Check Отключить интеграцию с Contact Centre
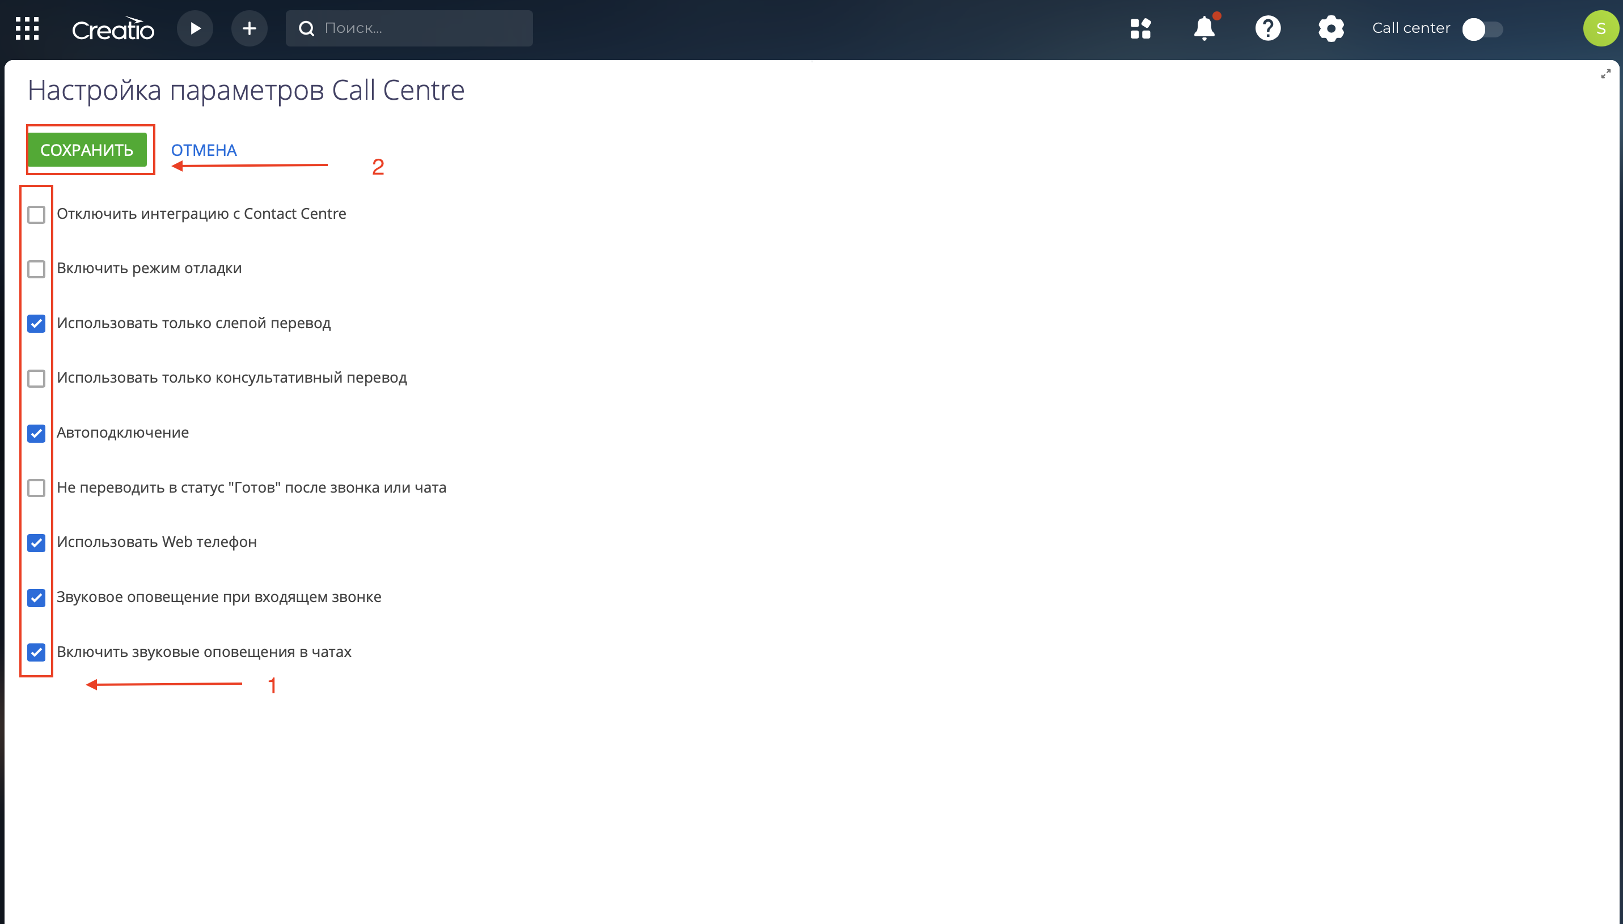Viewport: 1623px width, 924px height. click(x=36, y=214)
